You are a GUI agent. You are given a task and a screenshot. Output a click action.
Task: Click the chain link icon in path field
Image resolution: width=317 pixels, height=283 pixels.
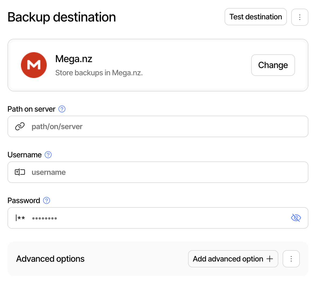[20, 126]
